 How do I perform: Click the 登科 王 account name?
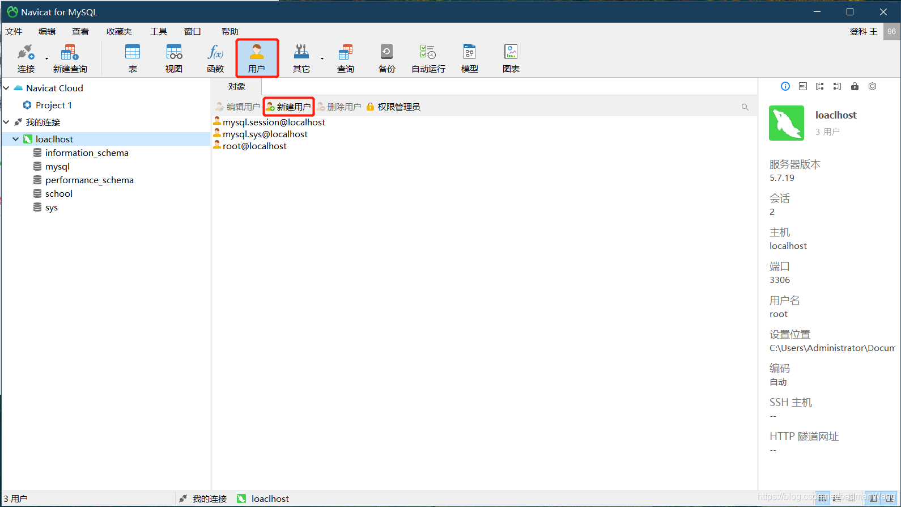click(864, 31)
